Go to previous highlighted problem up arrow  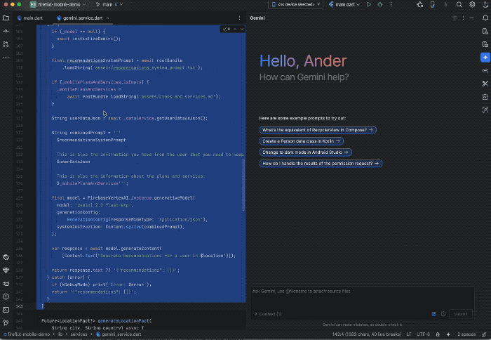[235, 30]
